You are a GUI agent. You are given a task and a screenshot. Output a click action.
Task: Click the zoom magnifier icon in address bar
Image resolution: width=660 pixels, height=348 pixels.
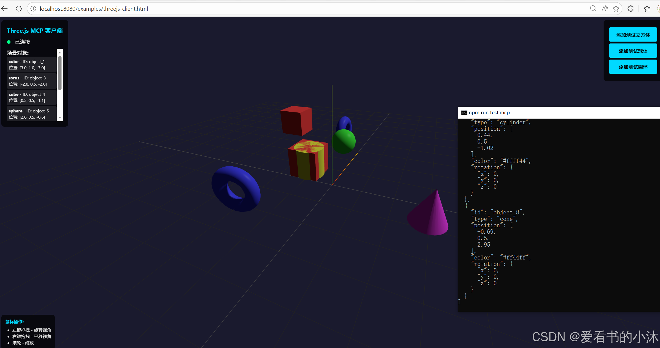pos(593,9)
